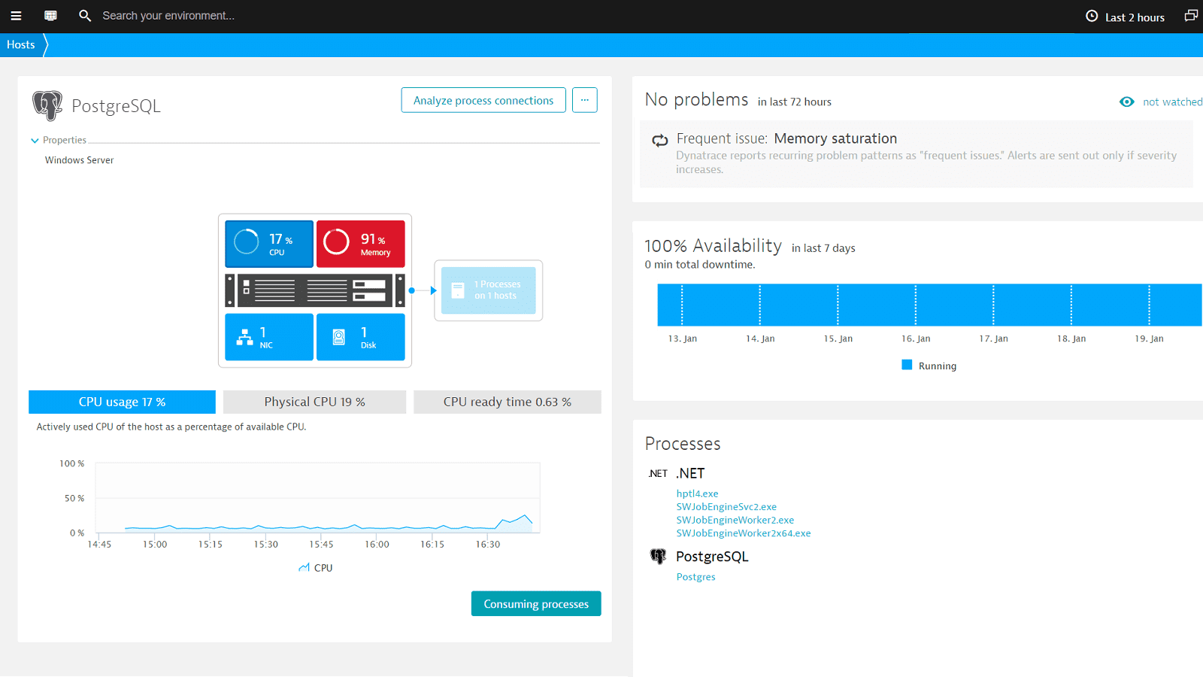The width and height of the screenshot is (1203, 677).
Task: Click the Running legend color swatch
Action: 907,365
